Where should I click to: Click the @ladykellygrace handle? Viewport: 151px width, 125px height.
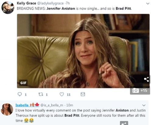click(x=51, y=3)
